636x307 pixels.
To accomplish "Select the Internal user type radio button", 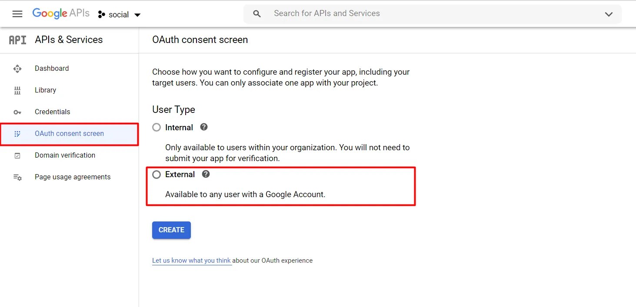I will 157,128.
